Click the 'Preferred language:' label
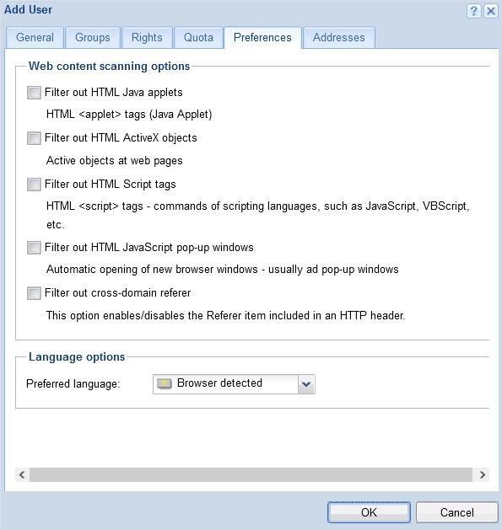The image size is (502, 530). pyautogui.click(x=73, y=384)
